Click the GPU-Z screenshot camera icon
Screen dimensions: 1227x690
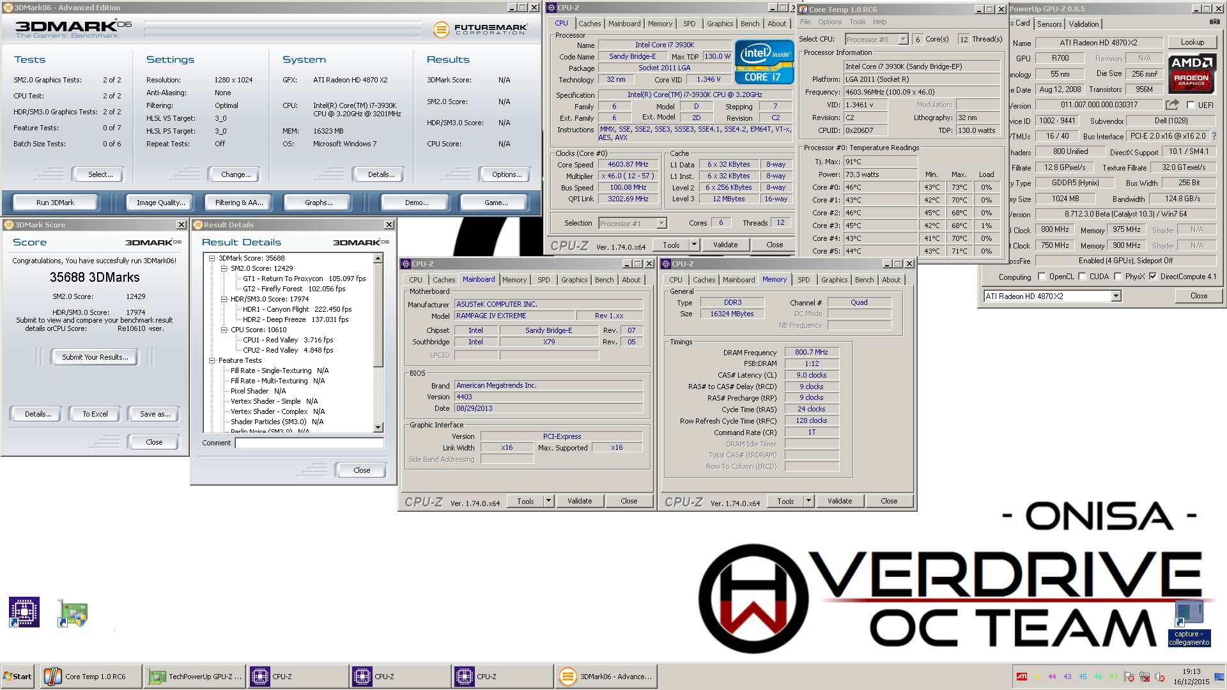point(1214,22)
